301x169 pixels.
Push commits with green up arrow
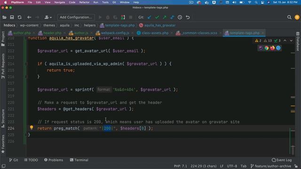point(165,17)
